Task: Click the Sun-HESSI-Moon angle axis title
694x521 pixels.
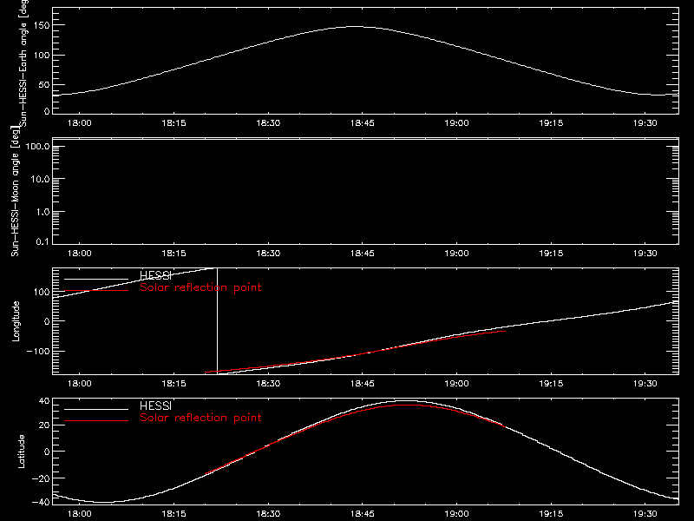Action: [x=15, y=190]
